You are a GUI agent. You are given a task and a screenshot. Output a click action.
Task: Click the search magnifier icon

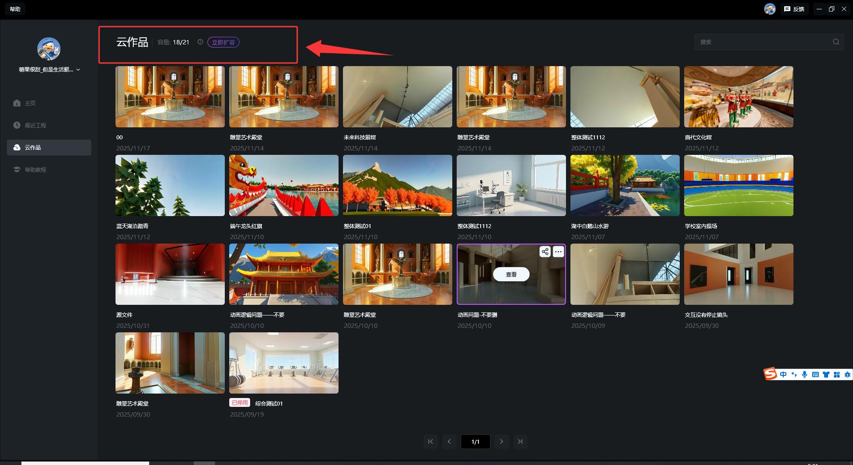click(836, 42)
